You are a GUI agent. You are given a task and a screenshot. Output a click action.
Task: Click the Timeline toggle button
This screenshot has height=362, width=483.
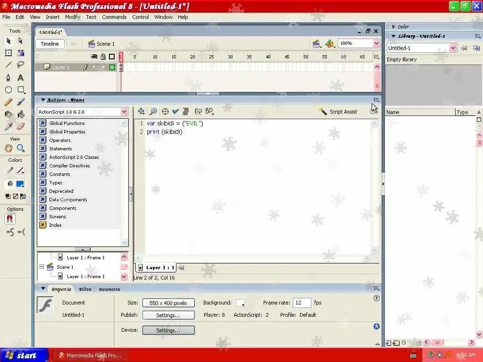point(50,44)
